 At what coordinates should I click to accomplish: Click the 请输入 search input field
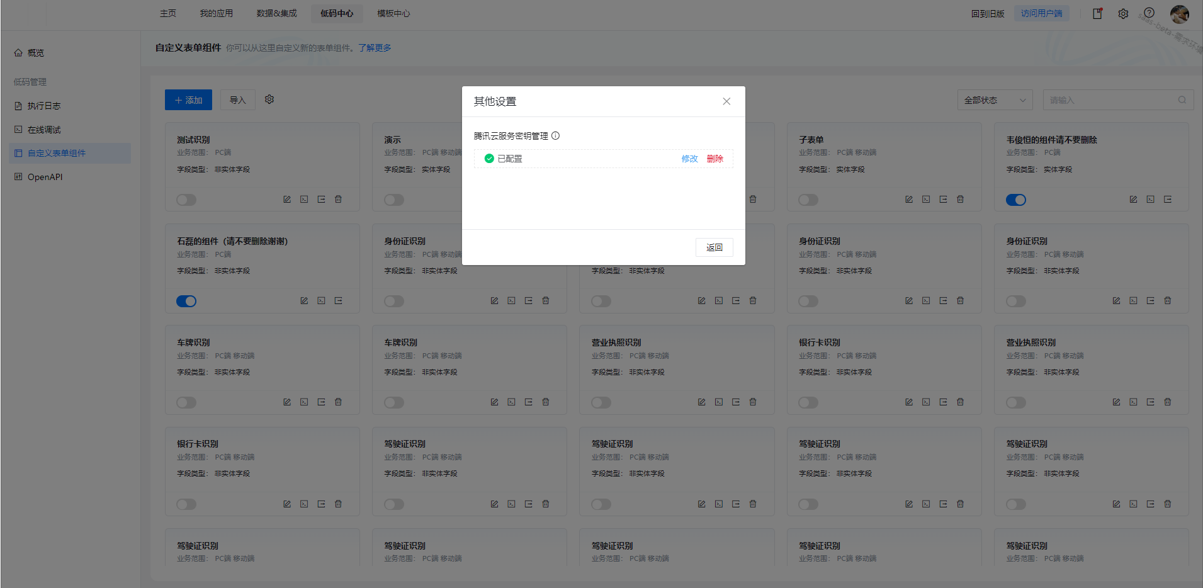click(1108, 100)
